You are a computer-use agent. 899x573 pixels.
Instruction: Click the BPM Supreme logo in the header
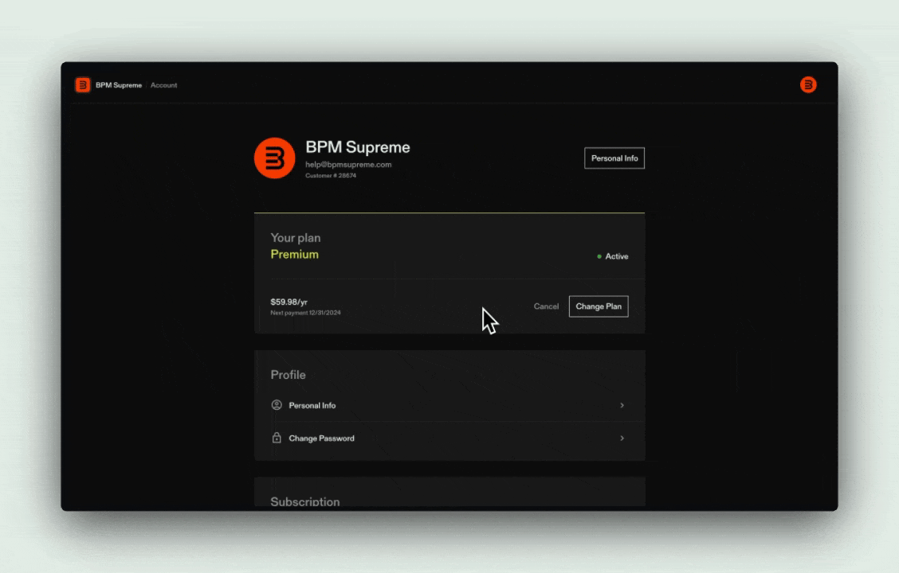click(x=83, y=85)
